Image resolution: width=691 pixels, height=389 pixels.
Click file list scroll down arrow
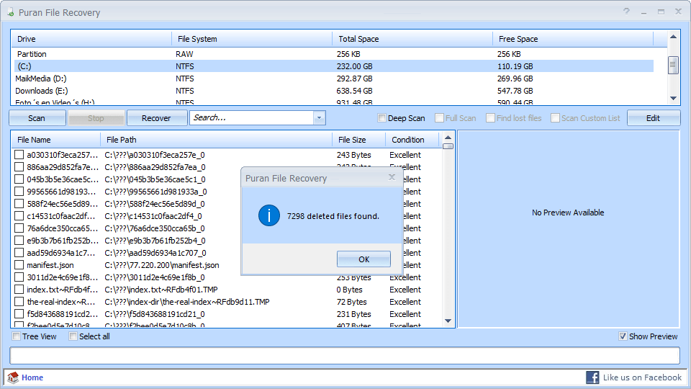448,321
